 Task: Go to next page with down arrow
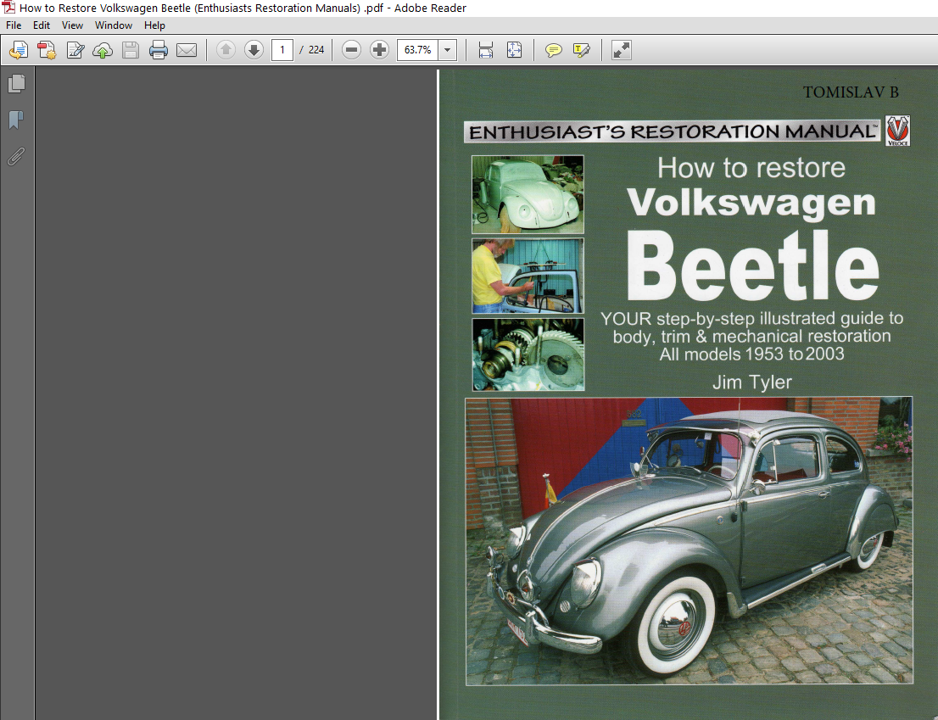254,50
